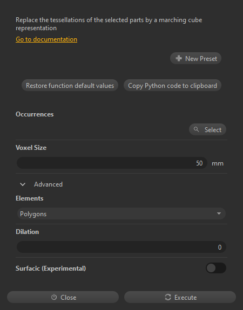Click the mm unit label

(218, 163)
